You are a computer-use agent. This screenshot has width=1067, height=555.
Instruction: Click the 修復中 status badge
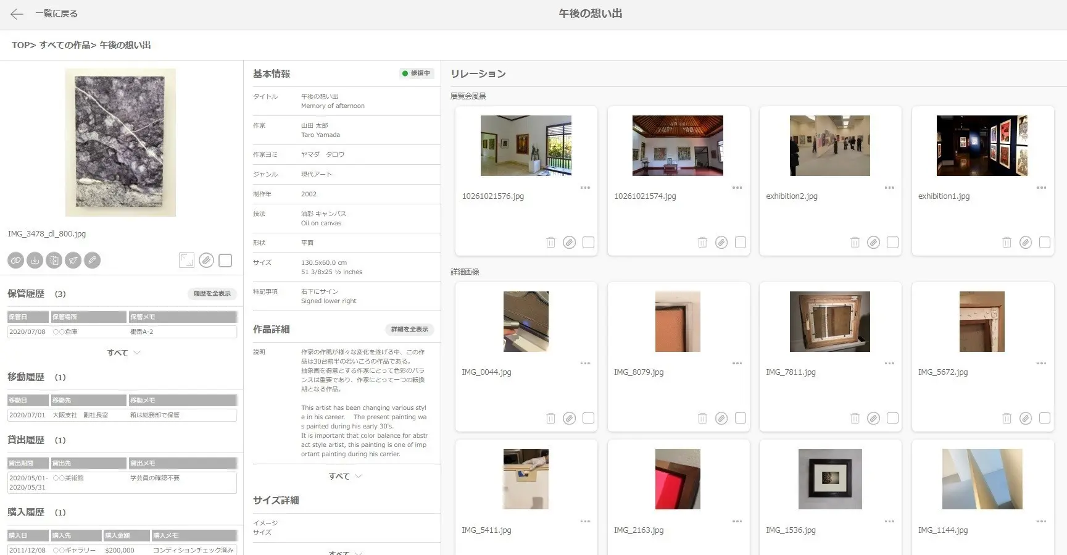pos(417,73)
